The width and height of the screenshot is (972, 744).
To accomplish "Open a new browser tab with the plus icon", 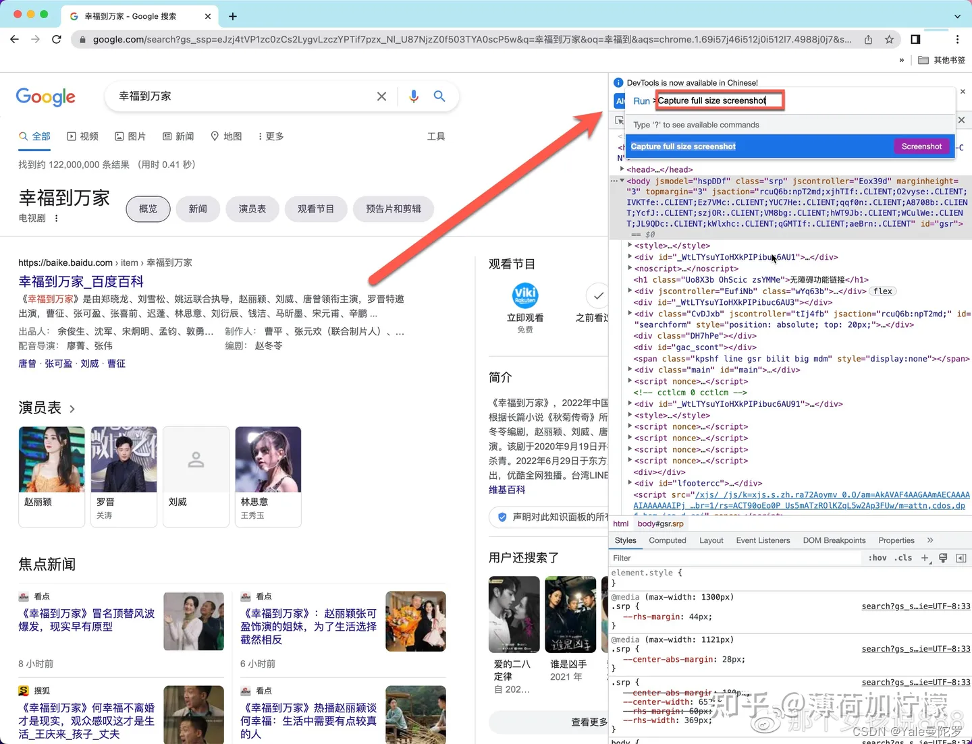I will click(233, 16).
